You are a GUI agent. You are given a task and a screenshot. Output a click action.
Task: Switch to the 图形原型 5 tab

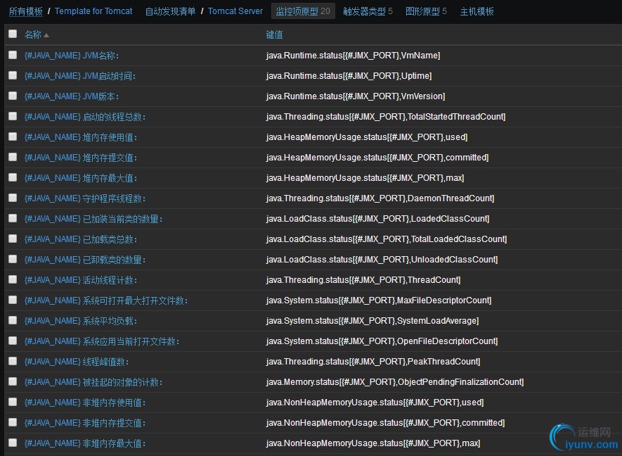(426, 11)
